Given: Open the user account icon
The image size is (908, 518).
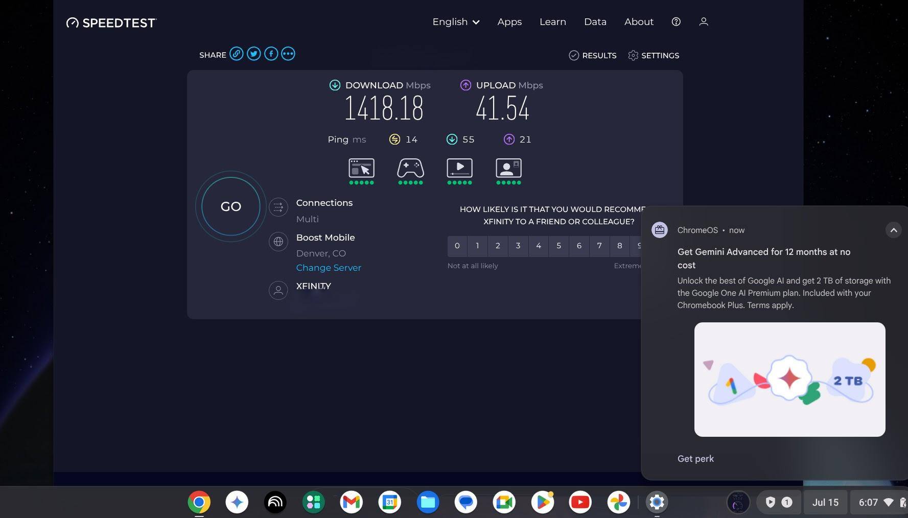Looking at the screenshot, I should [x=704, y=21].
